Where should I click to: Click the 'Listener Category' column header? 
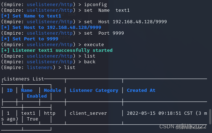click(x=94, y=90)
